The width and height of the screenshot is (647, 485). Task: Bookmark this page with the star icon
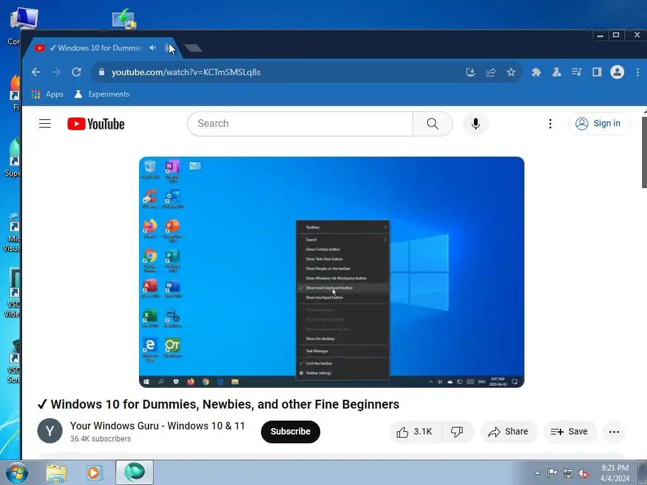[511, 72]
